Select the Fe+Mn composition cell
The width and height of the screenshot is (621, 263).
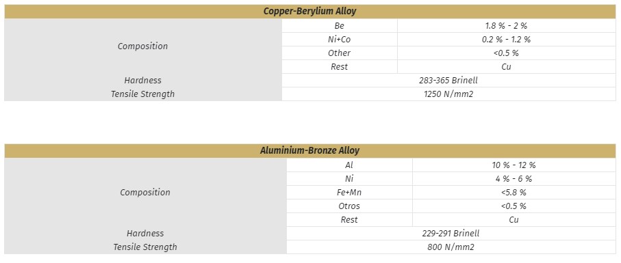[349, 193]
